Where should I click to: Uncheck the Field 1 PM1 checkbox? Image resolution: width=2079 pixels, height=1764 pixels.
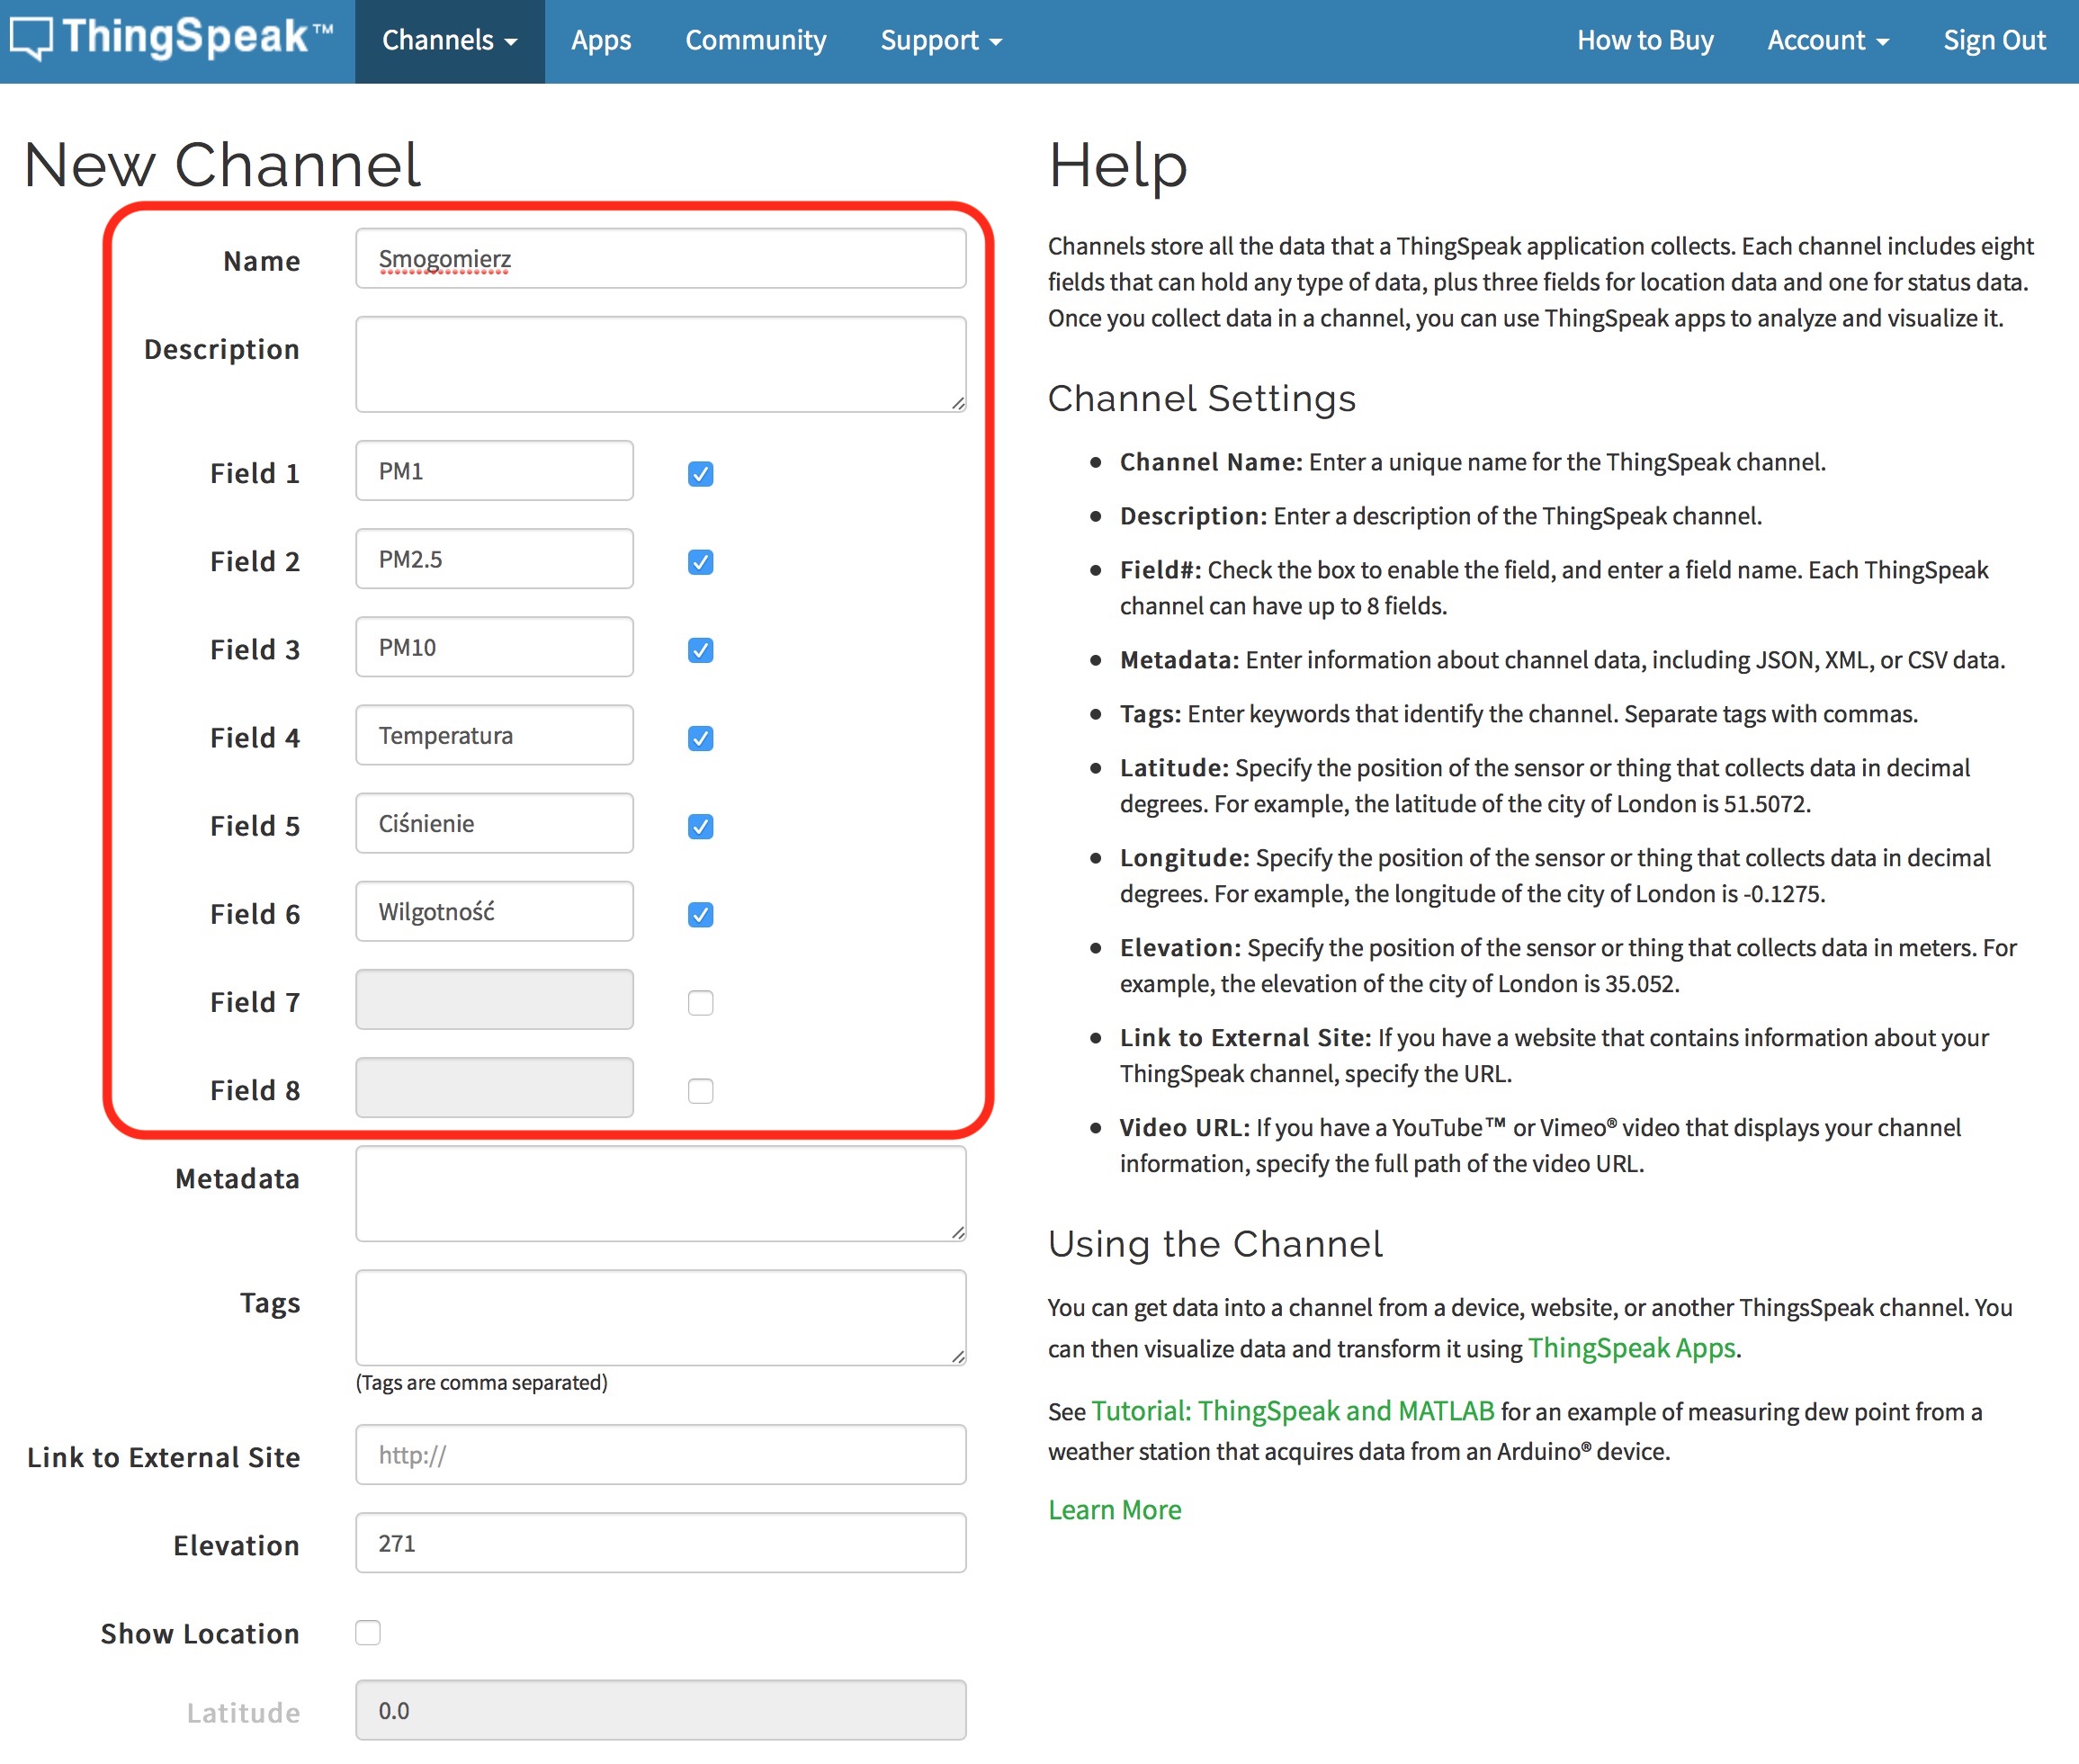tap(700, 474)
